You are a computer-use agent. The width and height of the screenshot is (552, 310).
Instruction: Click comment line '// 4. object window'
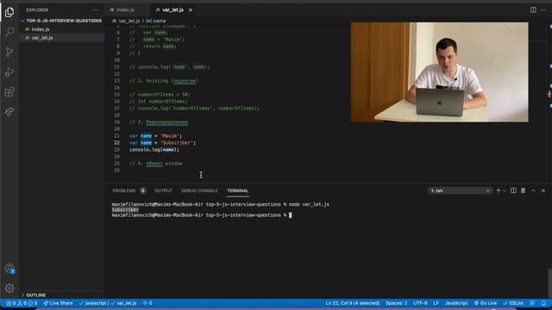pos(155,164)
